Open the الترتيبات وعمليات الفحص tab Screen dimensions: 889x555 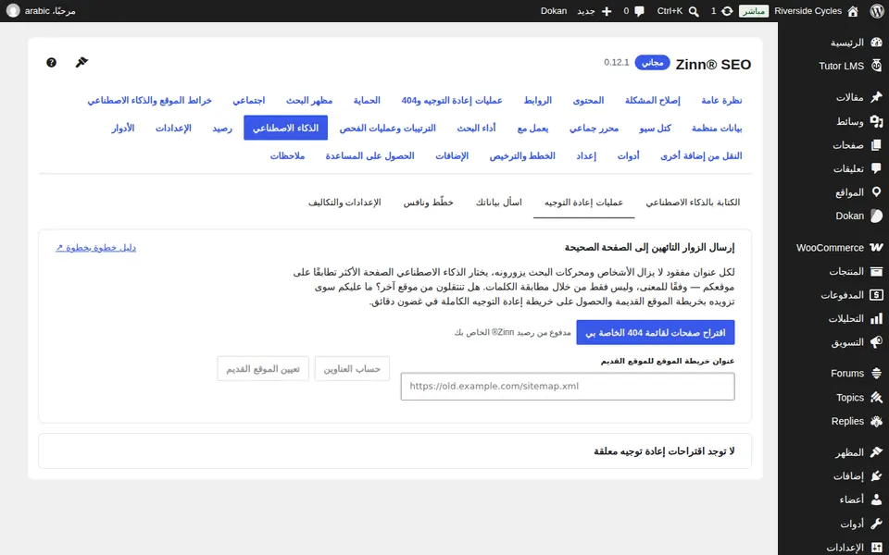click(x=387, y=128)
